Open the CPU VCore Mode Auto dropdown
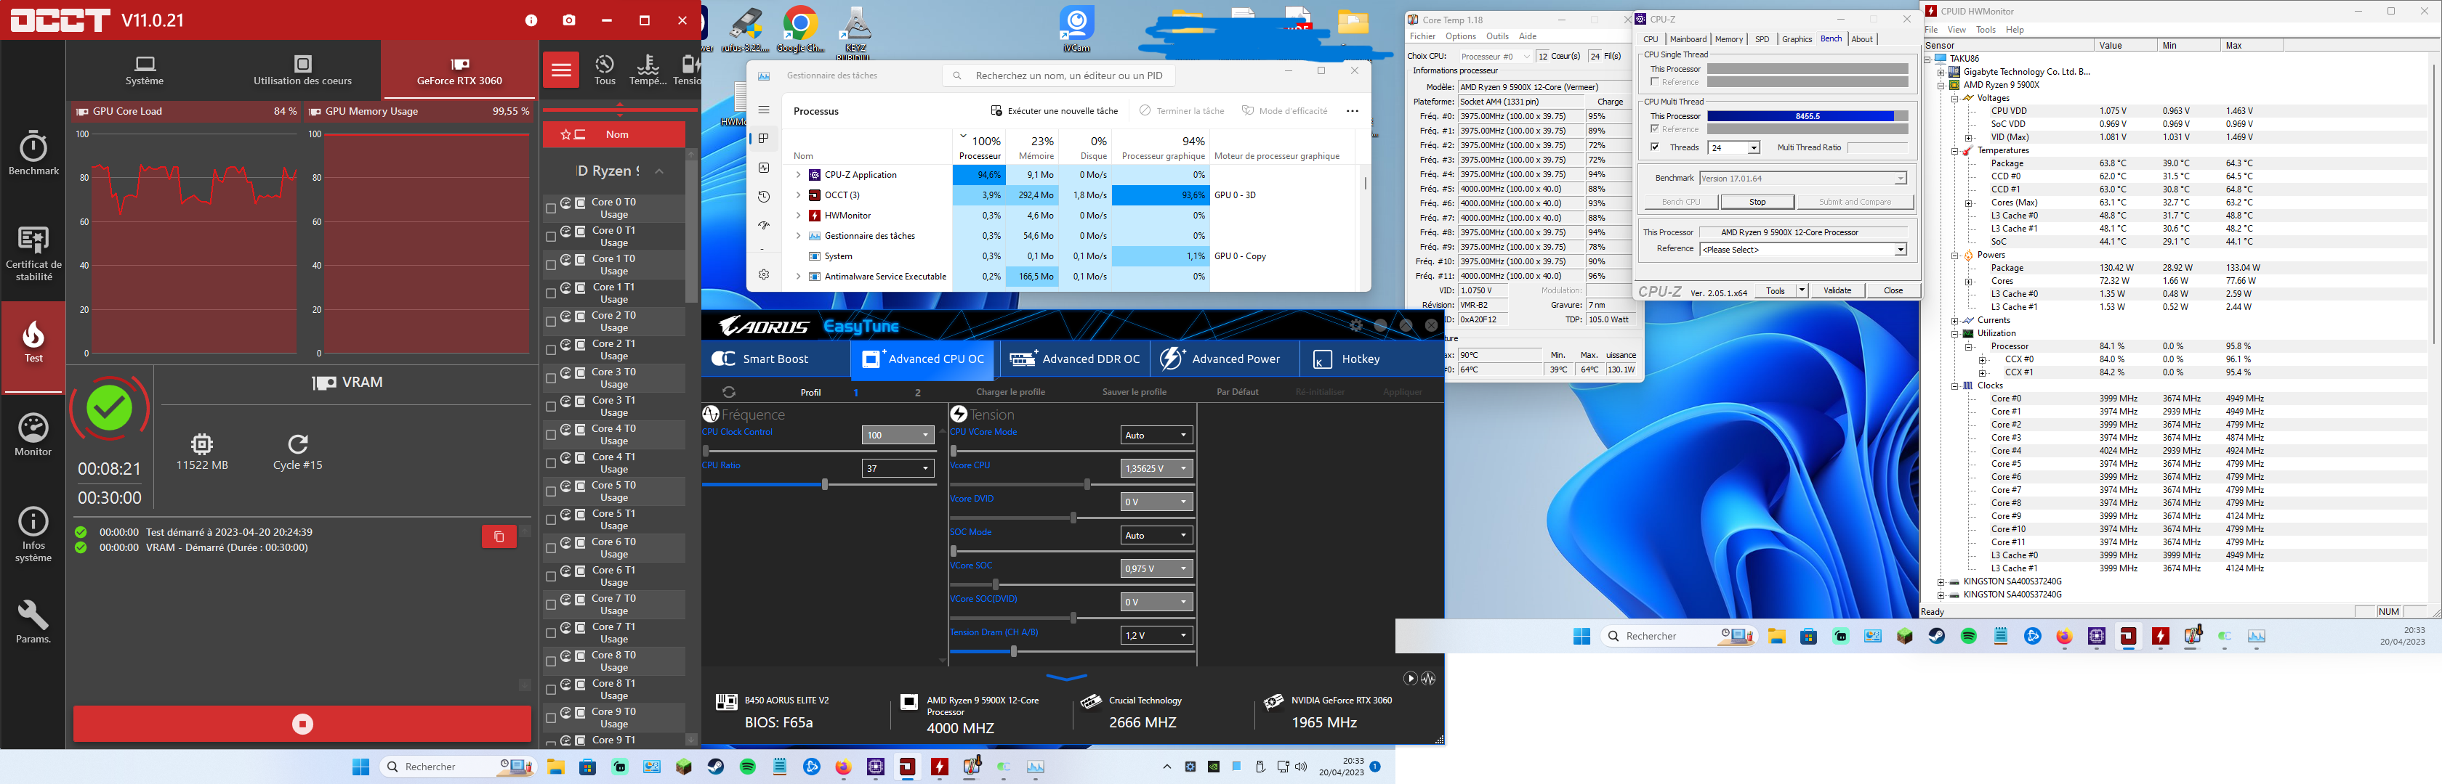The image size is (2442, 784). (1156, 435)
